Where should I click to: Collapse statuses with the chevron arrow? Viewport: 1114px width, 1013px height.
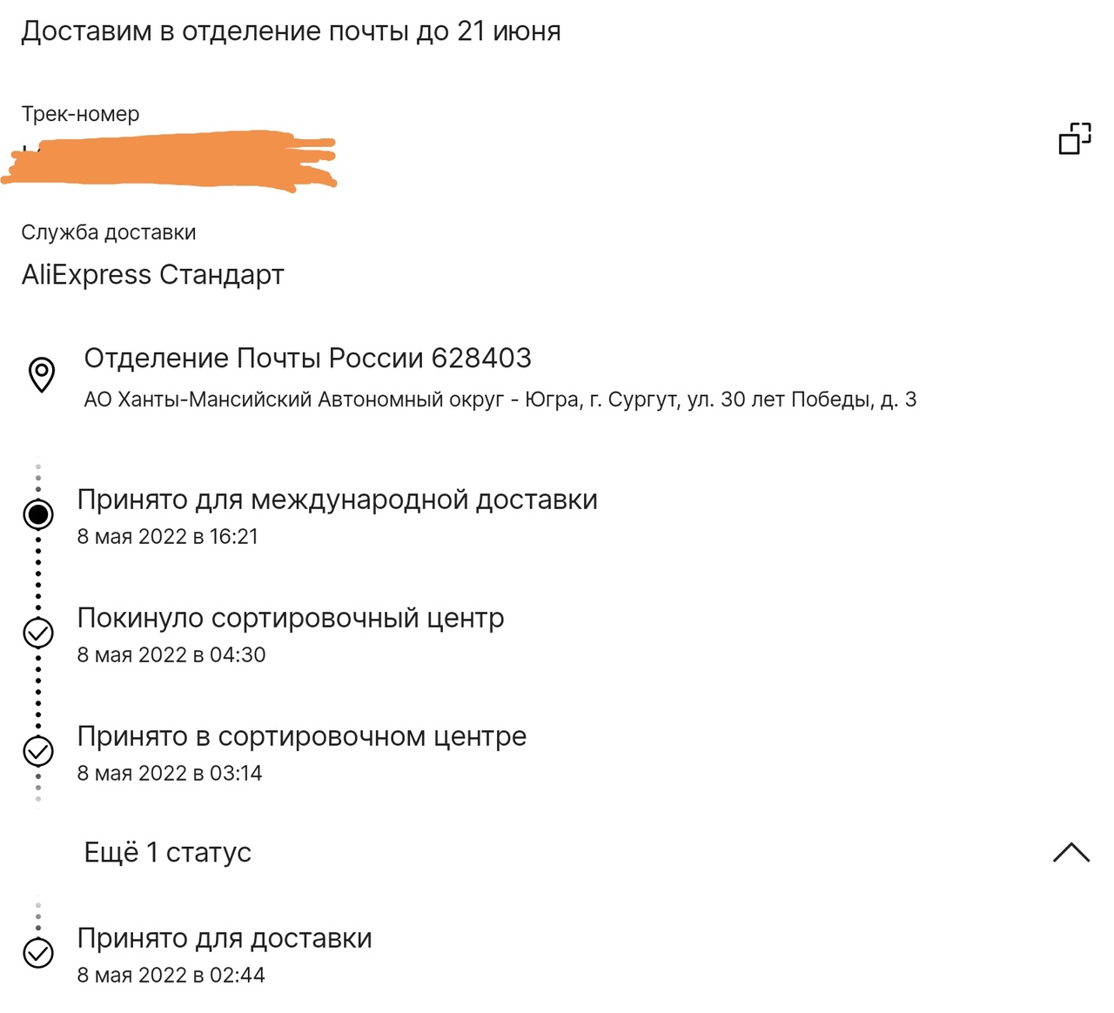click(x=1071, y=853)
